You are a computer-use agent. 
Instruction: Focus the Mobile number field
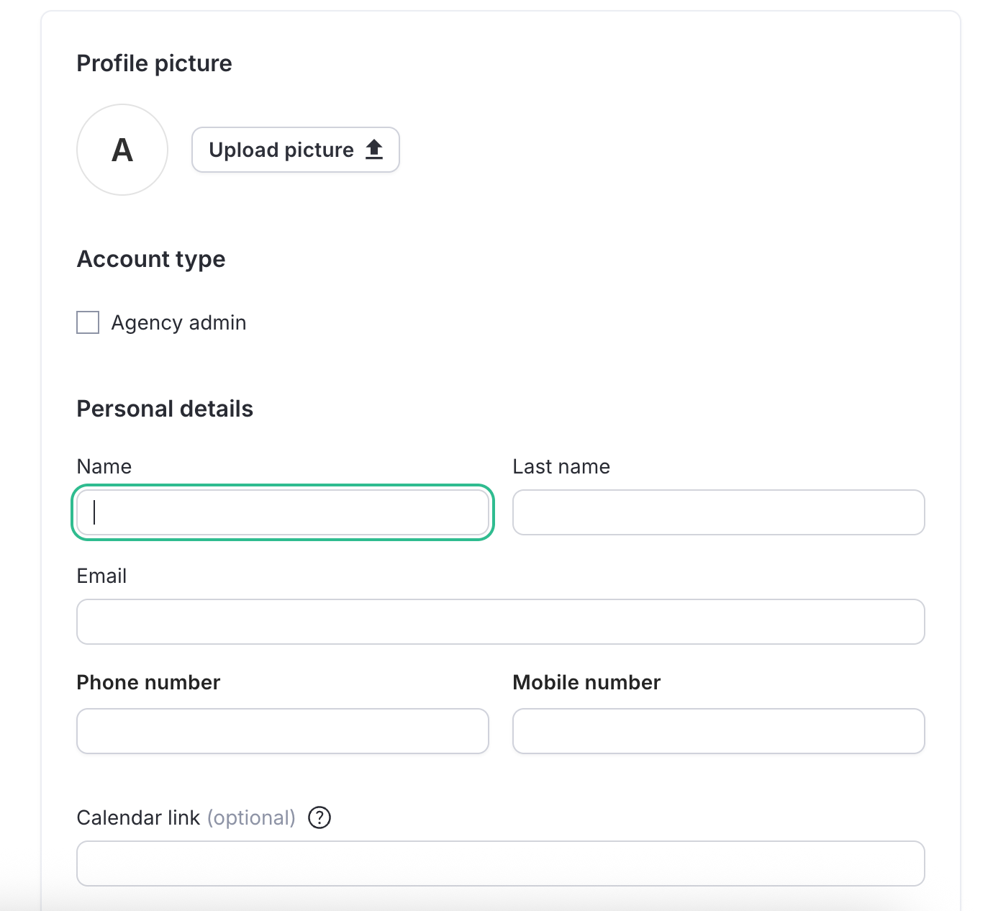pyautogui.click(x=719, y=731)
